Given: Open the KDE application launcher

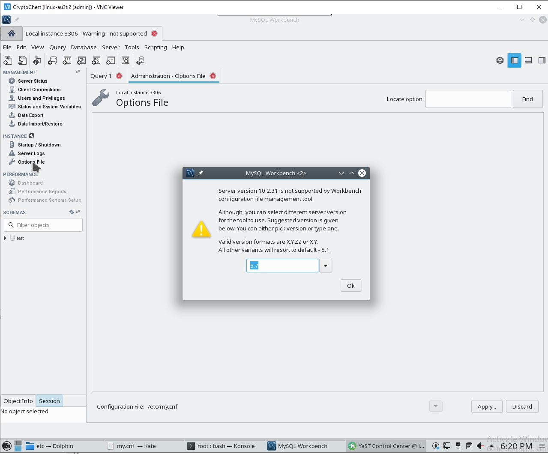Looking at the screenshot, I should [6, 446].
